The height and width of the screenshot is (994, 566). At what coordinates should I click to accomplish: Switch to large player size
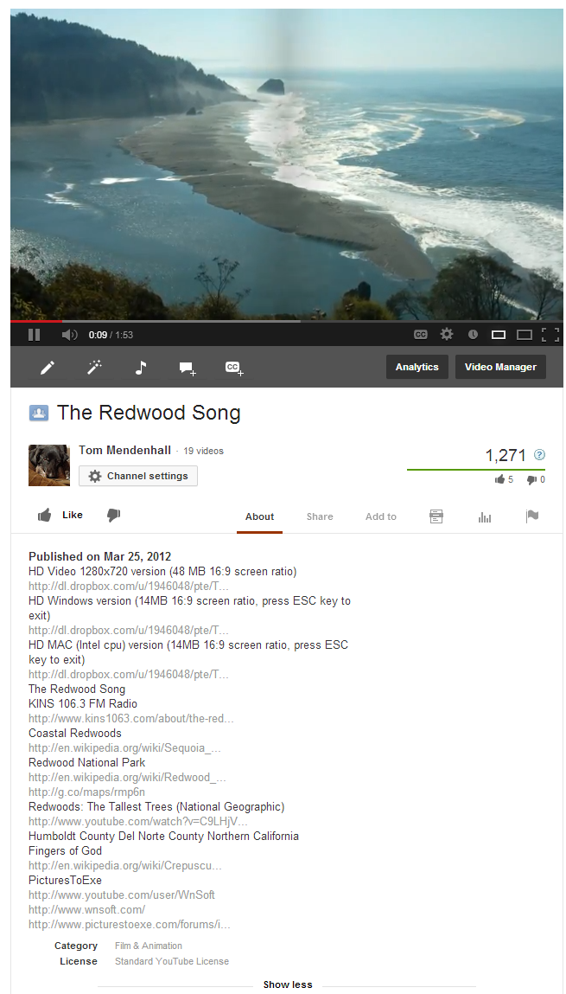point(525,335)
